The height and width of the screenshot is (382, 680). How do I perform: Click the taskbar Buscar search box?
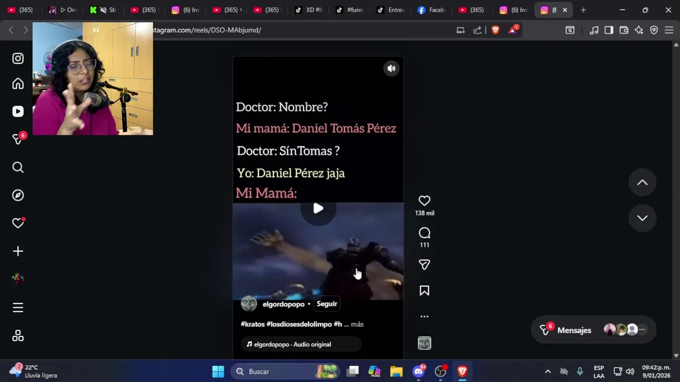pyautogui.click(x=286, y=371)
